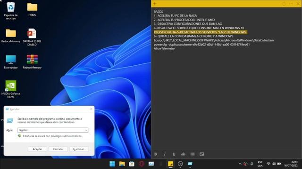
Task: Open the Wi-Fi network tray icon
Action: click(268, 164)
